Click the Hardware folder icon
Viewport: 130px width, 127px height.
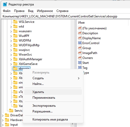pos(7,120)
